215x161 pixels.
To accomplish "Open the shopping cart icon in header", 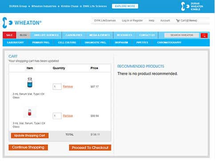I will pos(178,21).
